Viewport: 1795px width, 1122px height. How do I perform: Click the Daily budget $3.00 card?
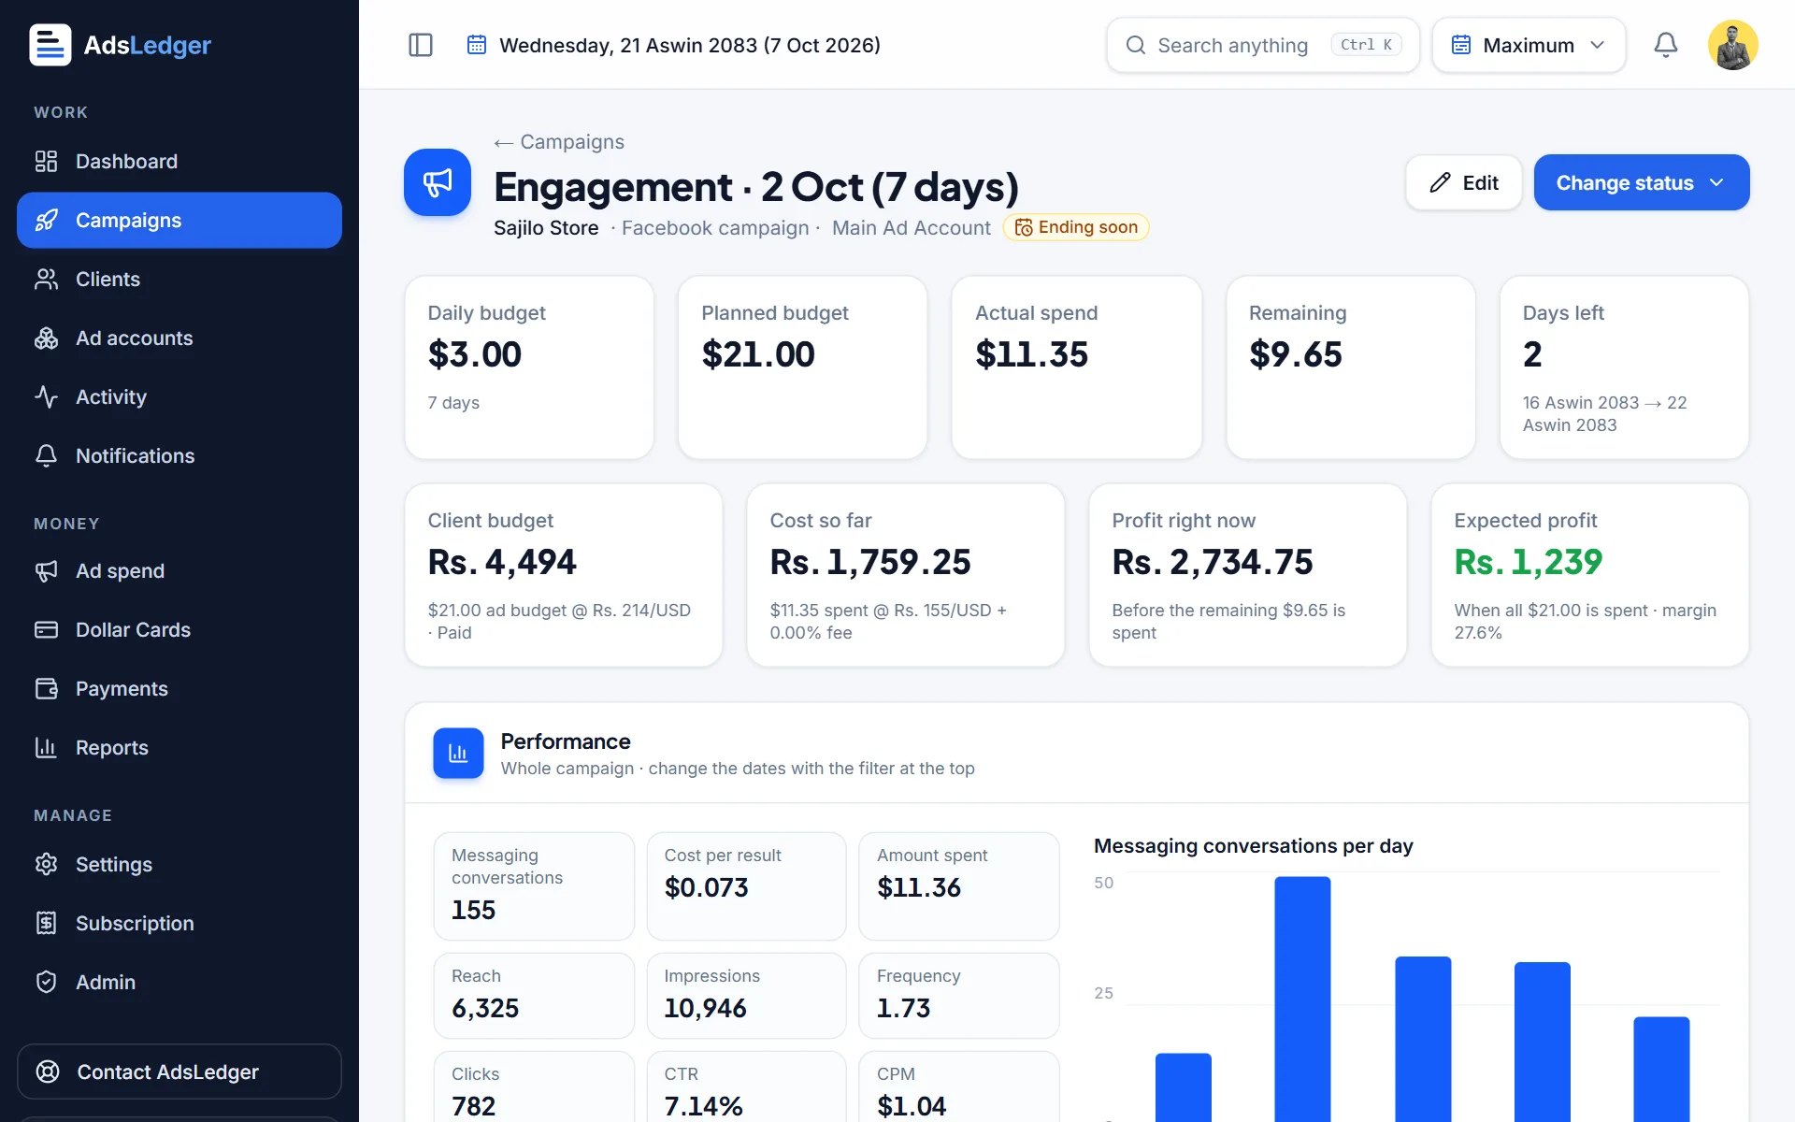[x=529, y=367]
